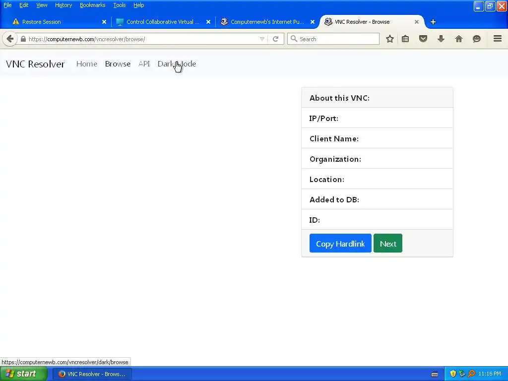
Task: Open the View menu
Action: tap(42, 5)
